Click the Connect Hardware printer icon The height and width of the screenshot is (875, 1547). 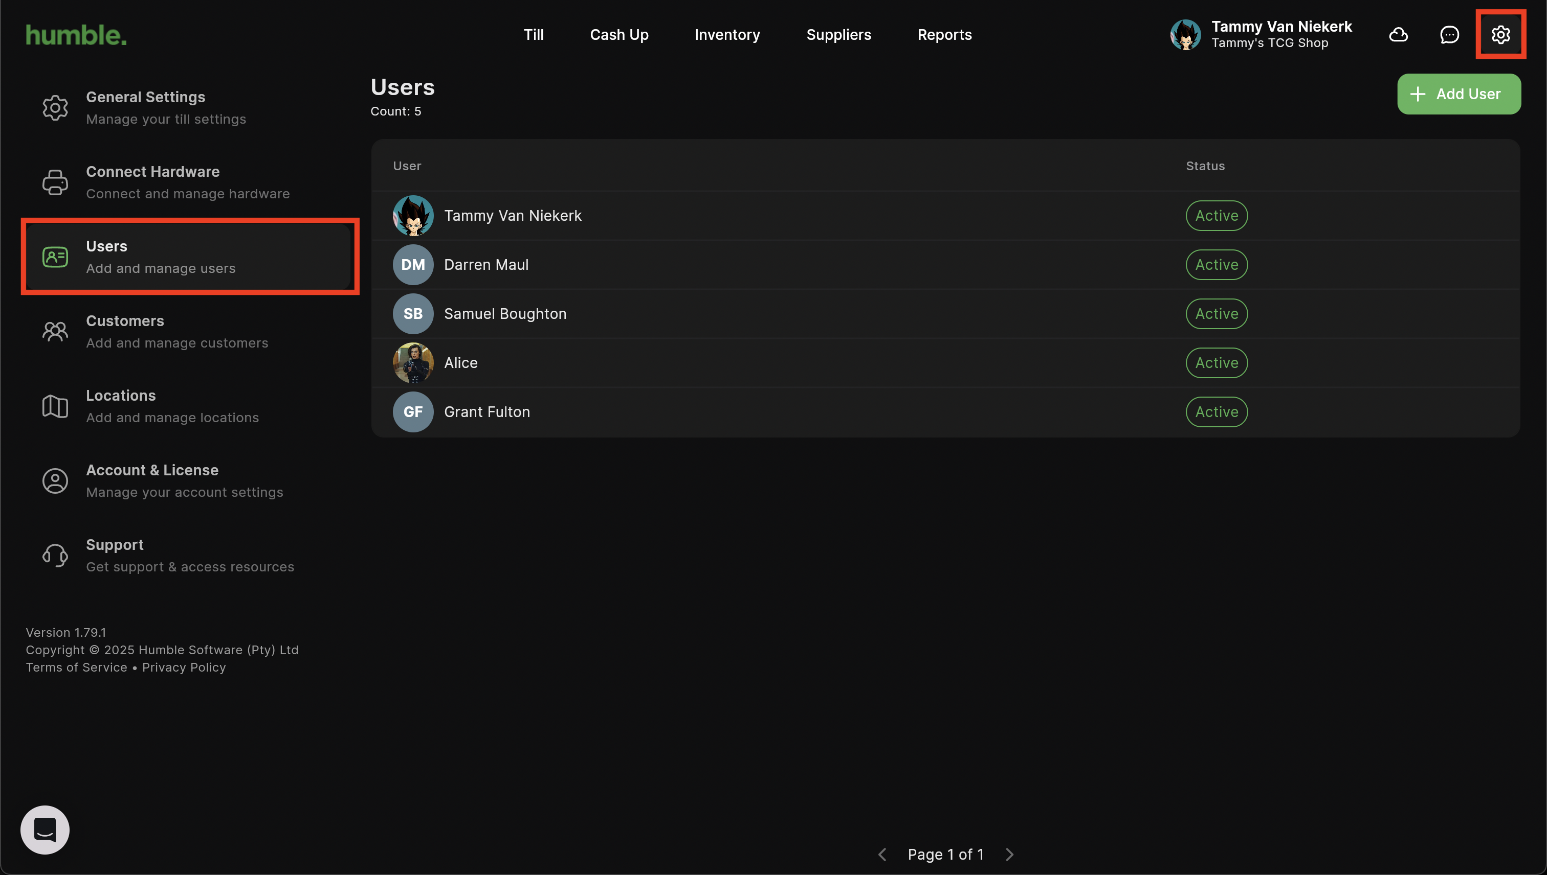tap(55, 182)
